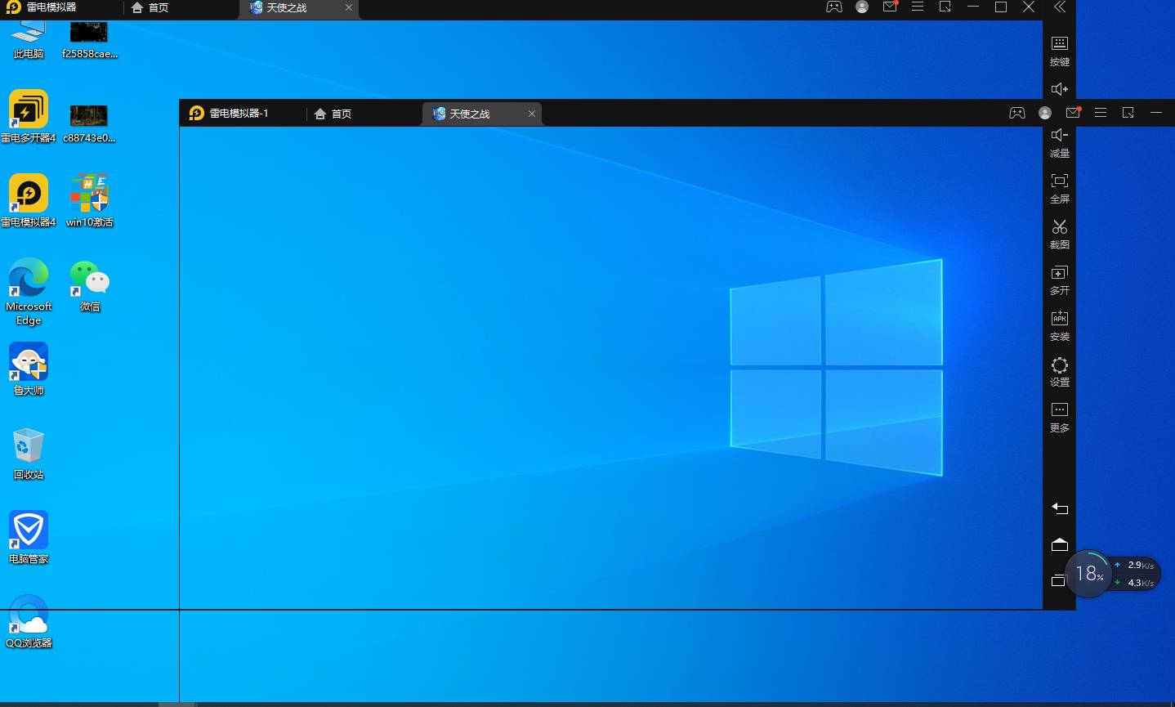Screen dimensions: 1175x707
Task: Click the 截图 scissors screenshot icon
Action: point(1059,233)
